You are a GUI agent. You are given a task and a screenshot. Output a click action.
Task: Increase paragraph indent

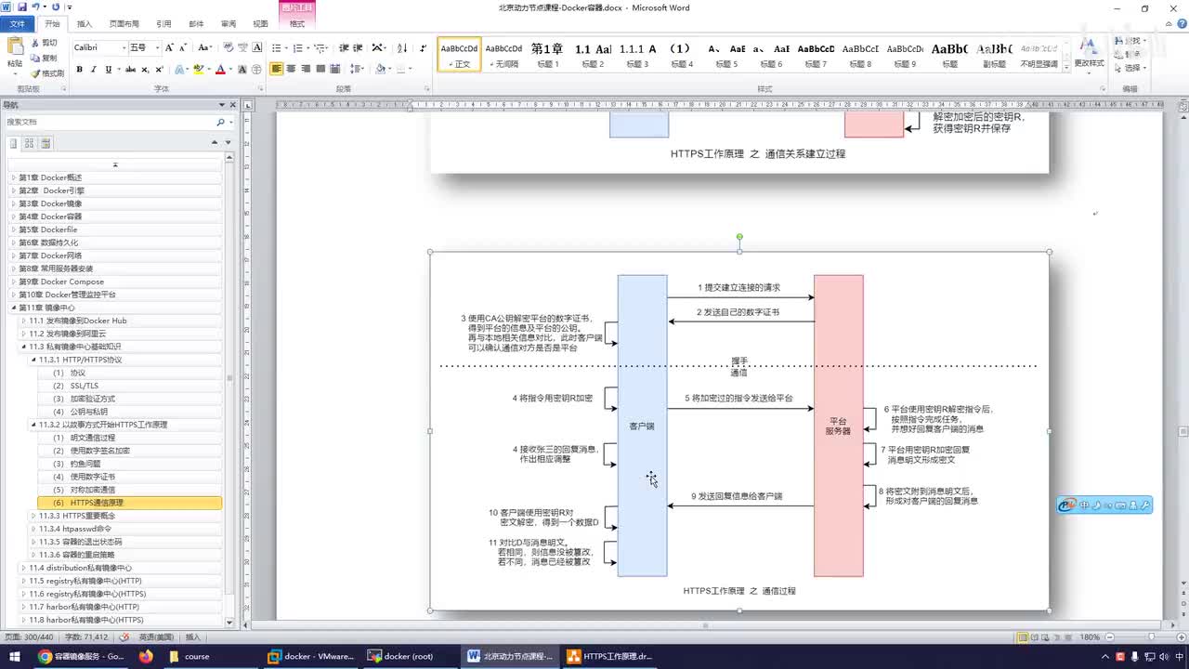click(358, 47)
